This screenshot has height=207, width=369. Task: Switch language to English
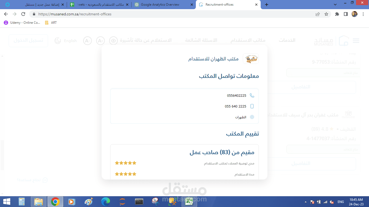click(66, 41)
